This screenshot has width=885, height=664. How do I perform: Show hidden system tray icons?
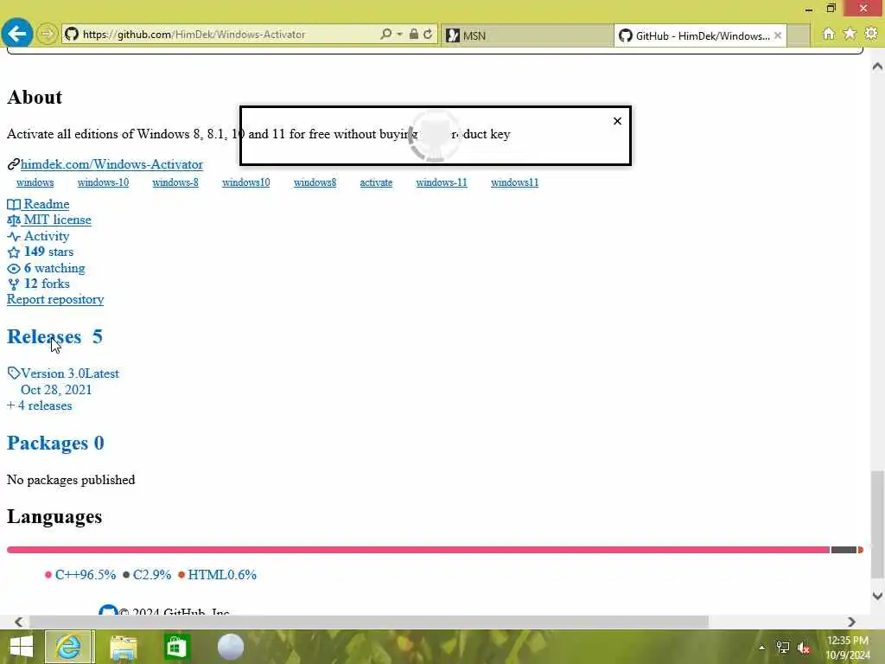762,648
